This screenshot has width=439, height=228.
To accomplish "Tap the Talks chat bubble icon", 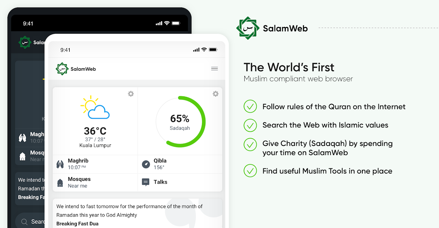I will coord(146,182).
